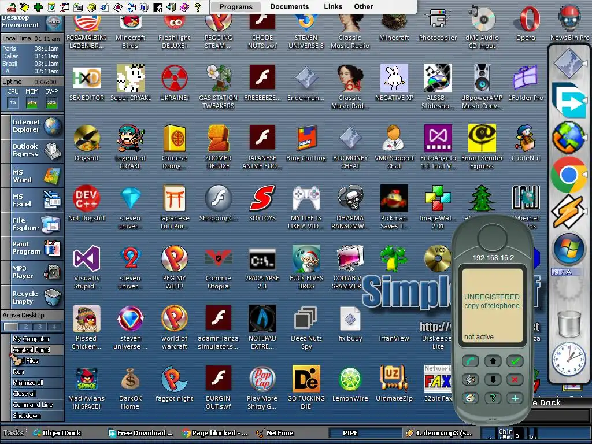Switch to the Other tab
The height and width of the screenshot is (444, 592).
click(364, 6)
